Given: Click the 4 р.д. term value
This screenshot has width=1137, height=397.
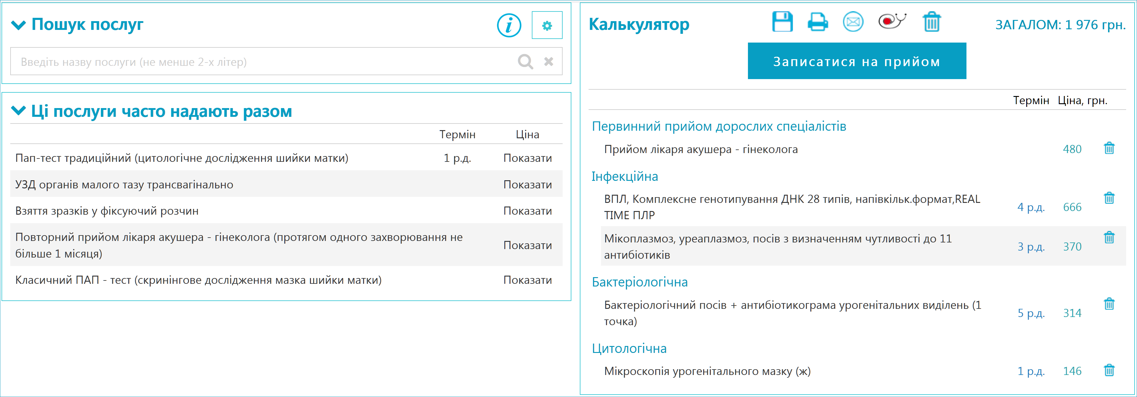Looking at the screenshot, I should pos(1031,207).
